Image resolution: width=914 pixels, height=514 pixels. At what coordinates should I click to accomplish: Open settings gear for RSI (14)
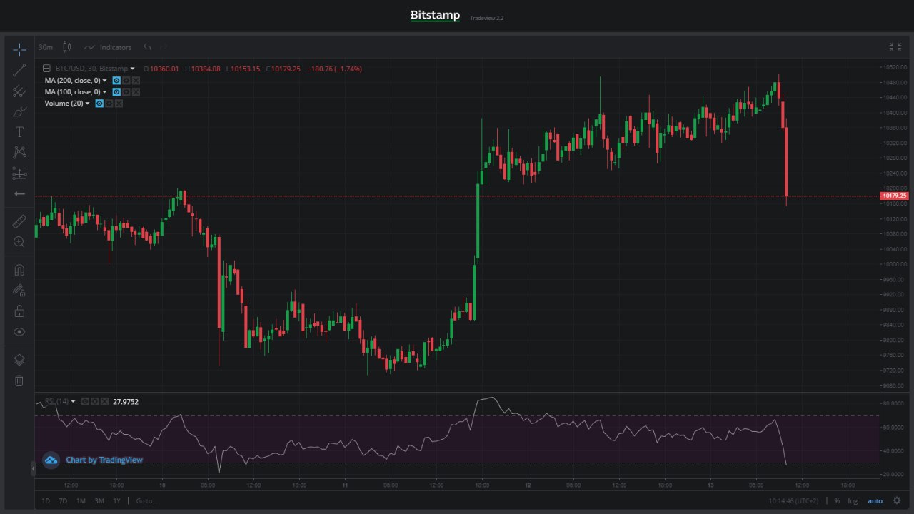click(x=95, y=402)
